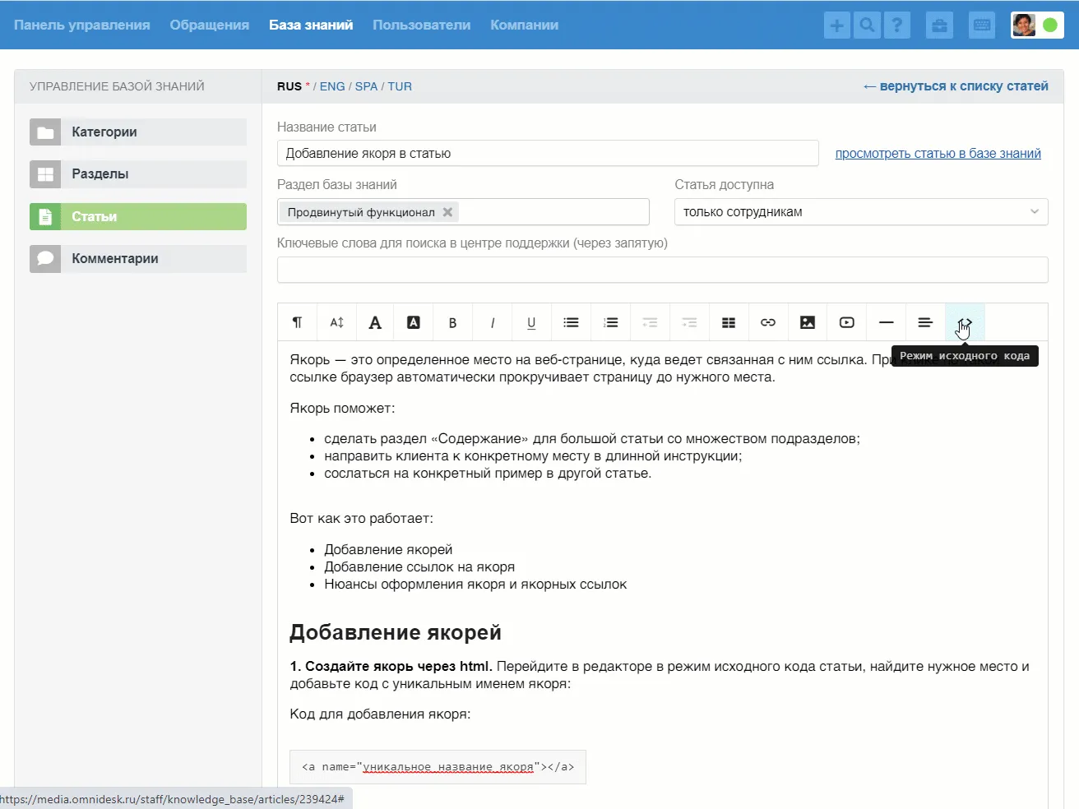Open help question mark icon
1079x809 pixels.
[x=896, y=25]
